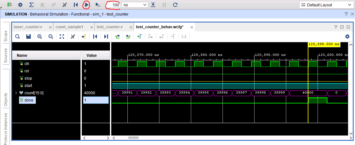Image resolution: width=355 pixels, height=145 pixels.
Task: Switch to the count_sample1 tab
Action: click(x=69, y=27)
